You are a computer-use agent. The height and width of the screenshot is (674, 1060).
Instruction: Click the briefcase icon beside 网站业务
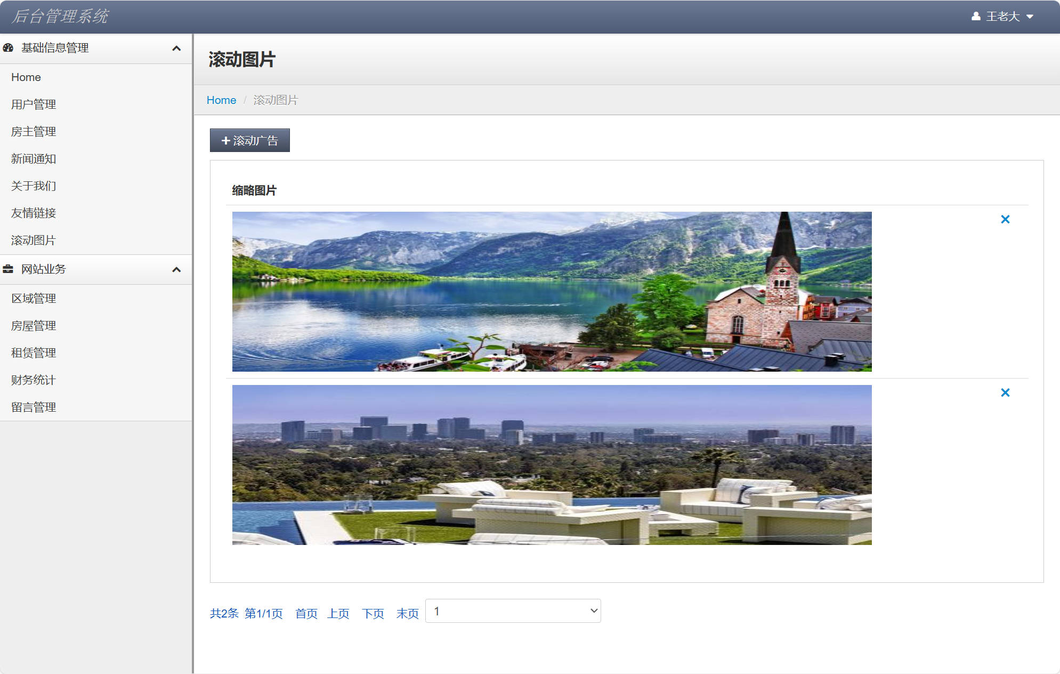pos(9,269)
